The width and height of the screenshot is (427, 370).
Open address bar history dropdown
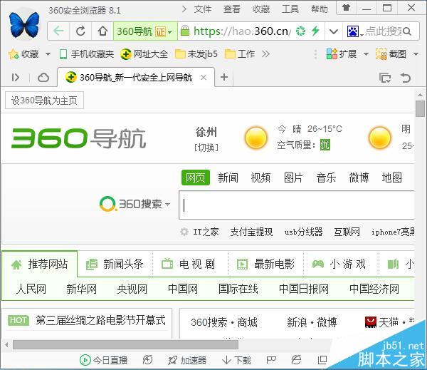334,31
